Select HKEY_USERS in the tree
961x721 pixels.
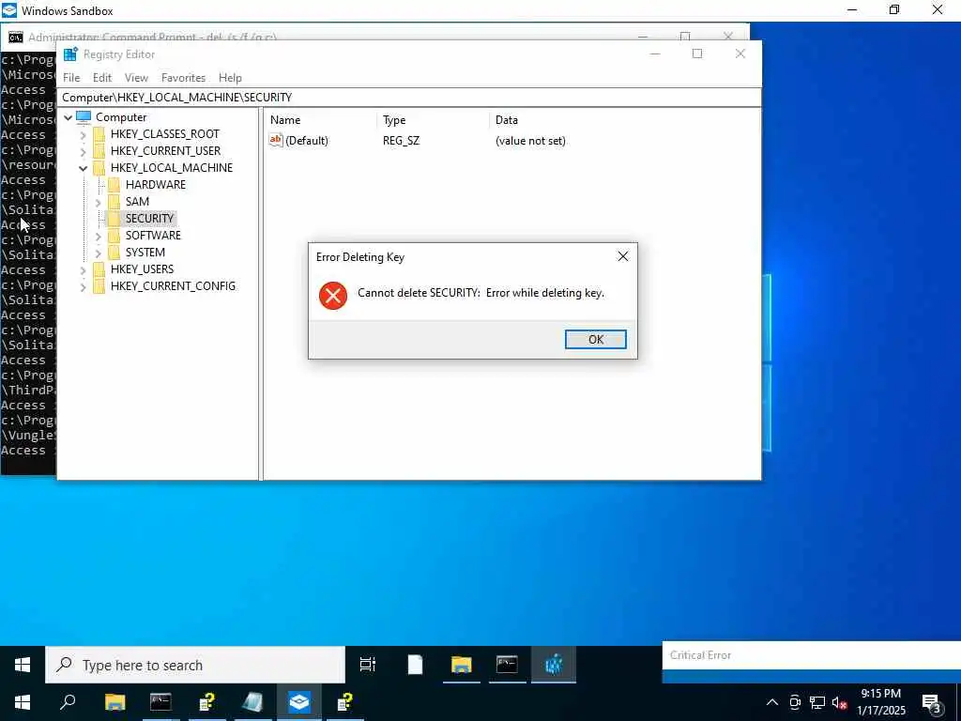coord(143,268)
